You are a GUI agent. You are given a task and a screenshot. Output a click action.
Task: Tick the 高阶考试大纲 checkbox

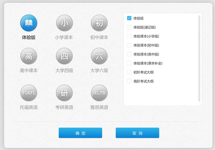(x=129, y=81)
